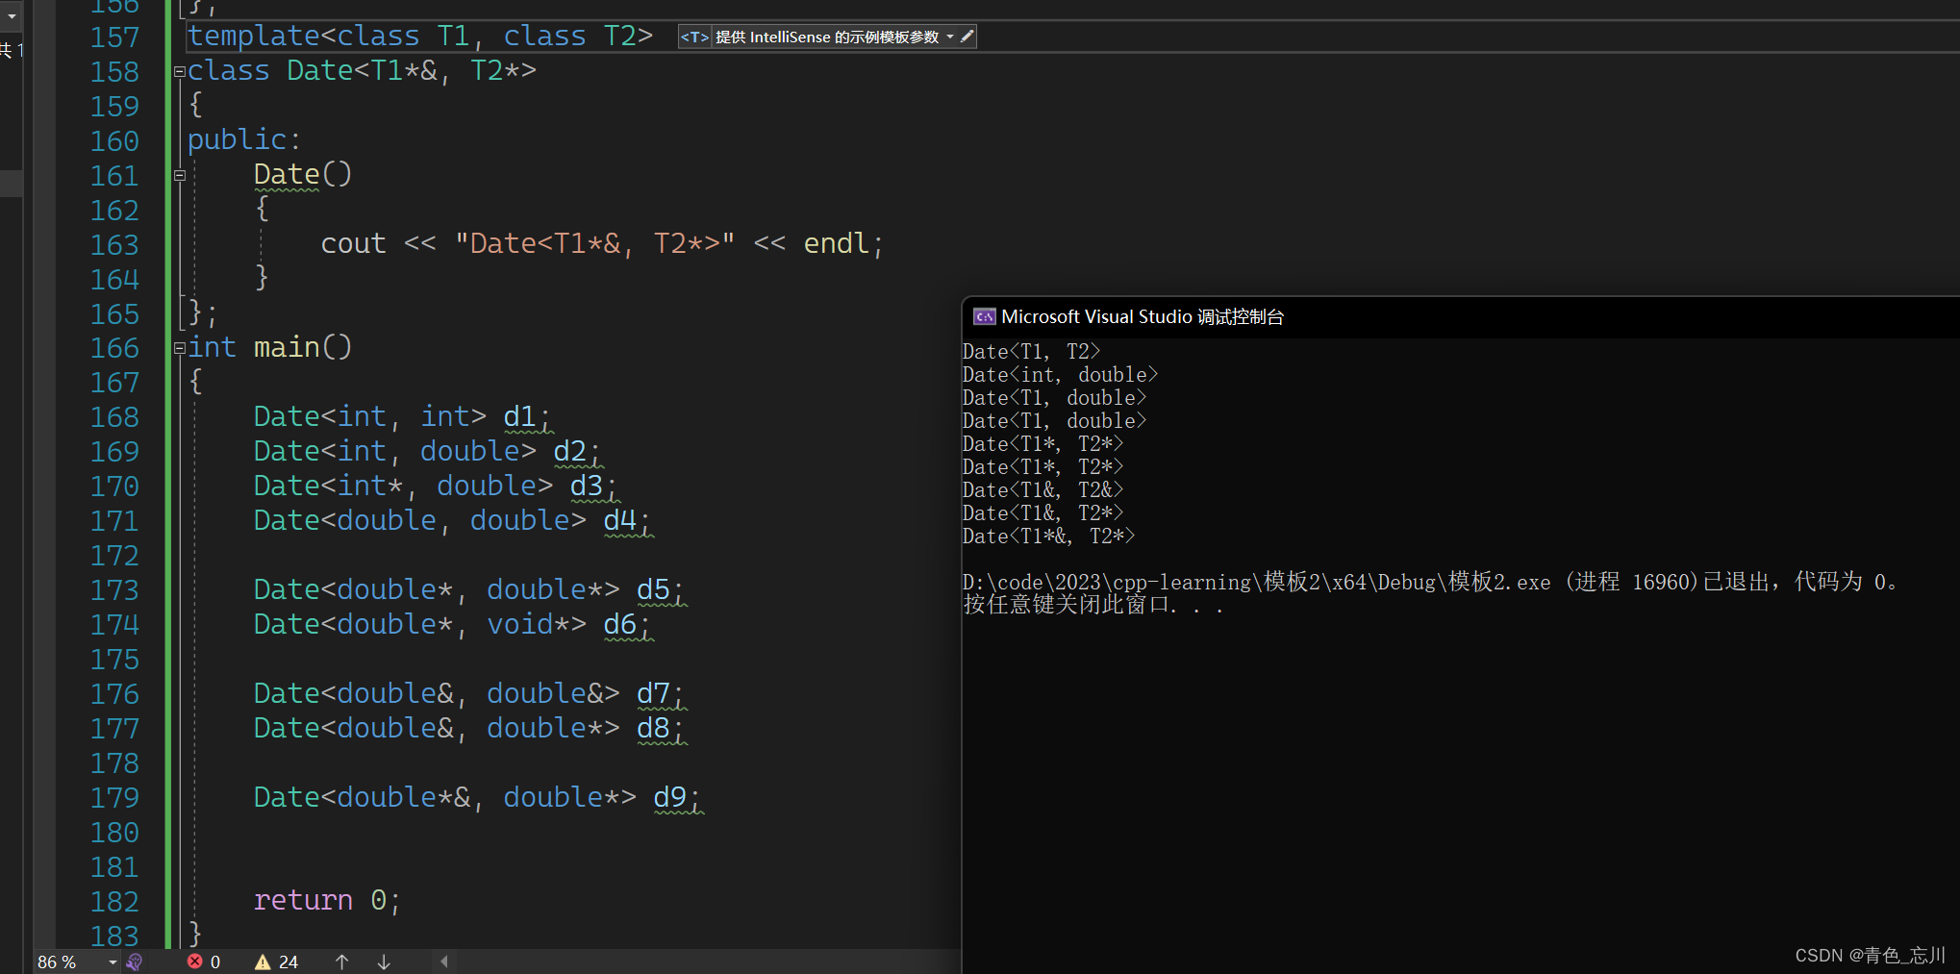1960x974 pixels.
Task: Click the code cleanup broom icon
Action: (x=135, y=962)
